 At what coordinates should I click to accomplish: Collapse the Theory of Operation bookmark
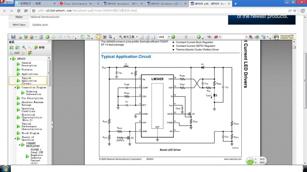(15, 139)
